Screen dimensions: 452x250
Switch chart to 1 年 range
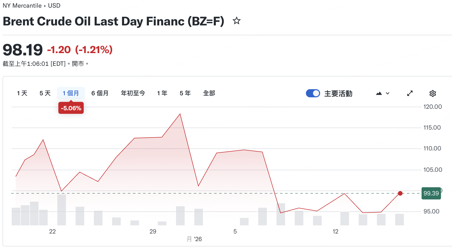(x=162, y=93)
